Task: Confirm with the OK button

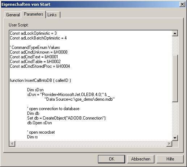Action: [111, 159]
